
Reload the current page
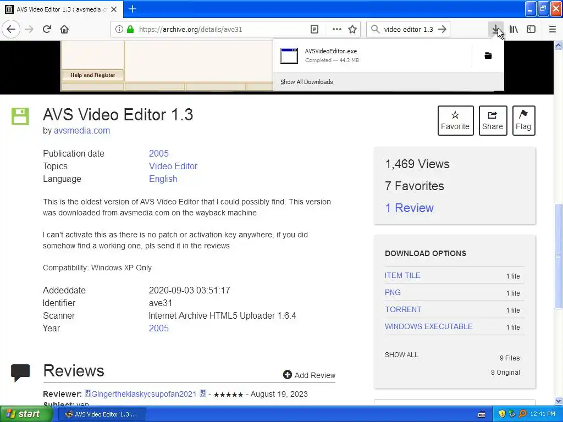[47, 29]
